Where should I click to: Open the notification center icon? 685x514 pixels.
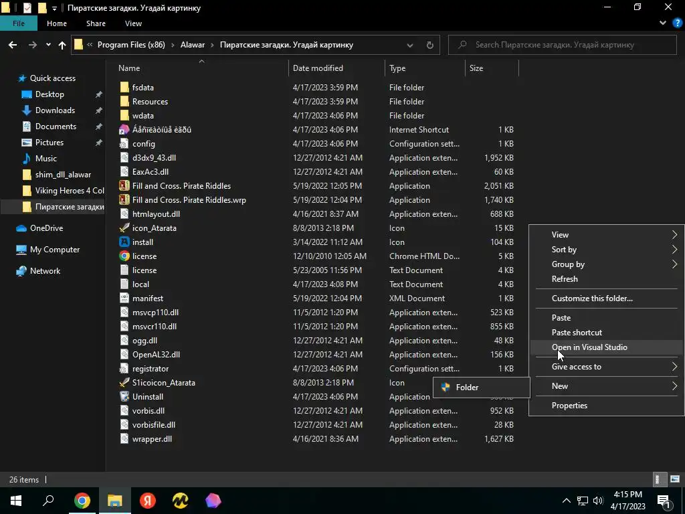664,501
